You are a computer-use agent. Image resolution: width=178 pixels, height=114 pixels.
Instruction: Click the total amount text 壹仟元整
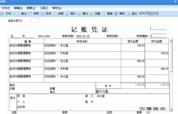(x=102, y=91)
